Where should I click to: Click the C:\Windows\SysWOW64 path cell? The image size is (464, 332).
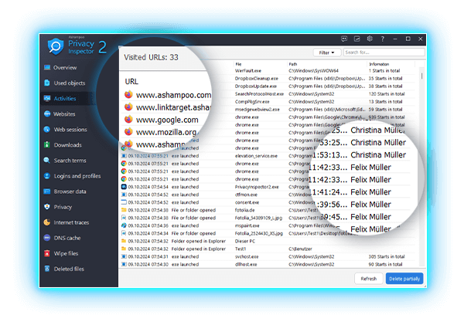(x=313, y=71)
